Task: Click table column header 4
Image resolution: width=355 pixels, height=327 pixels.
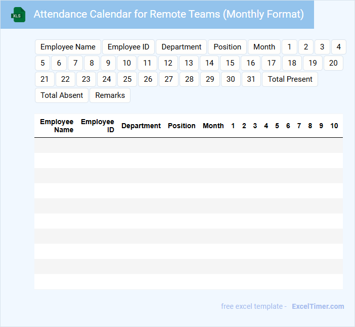Action: (x=266, y=126)
